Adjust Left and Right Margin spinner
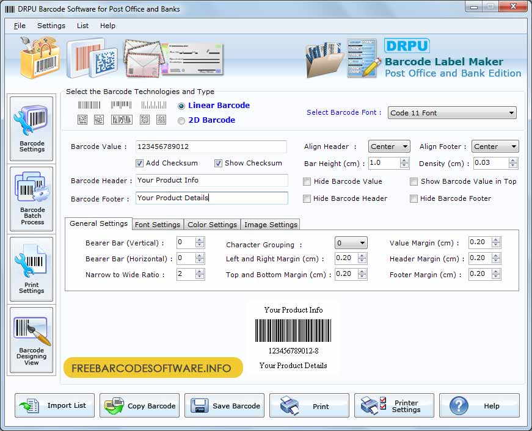Image resolution: width=532 pixels, height=431 pixels. tap(362, 258)
